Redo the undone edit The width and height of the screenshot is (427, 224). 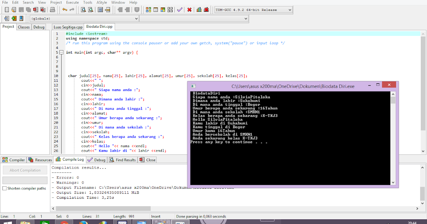(72, 10)
